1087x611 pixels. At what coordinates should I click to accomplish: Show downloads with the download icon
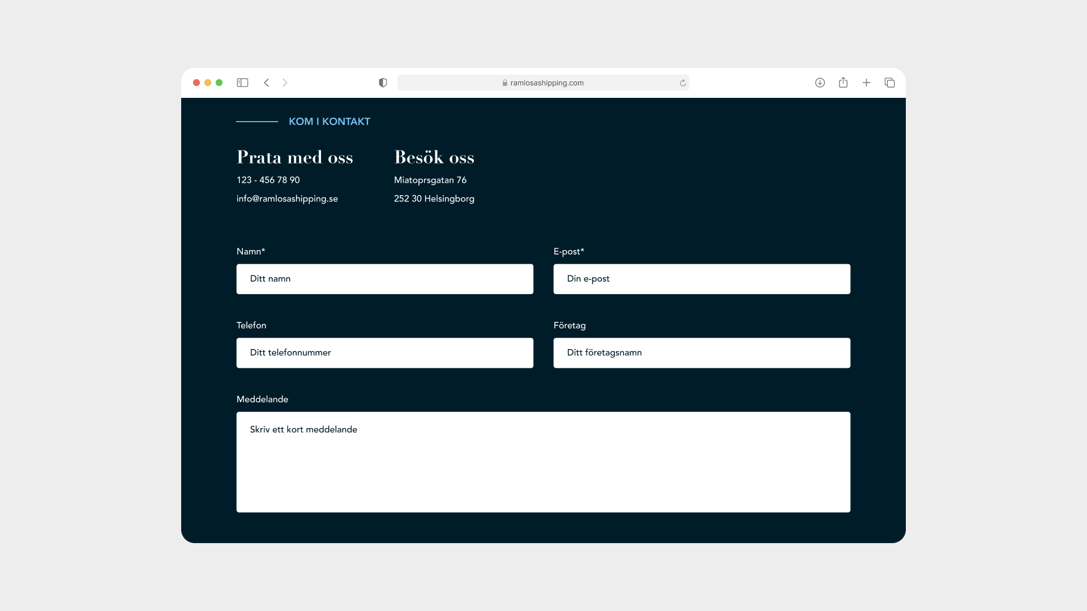[x=820, y=83]
